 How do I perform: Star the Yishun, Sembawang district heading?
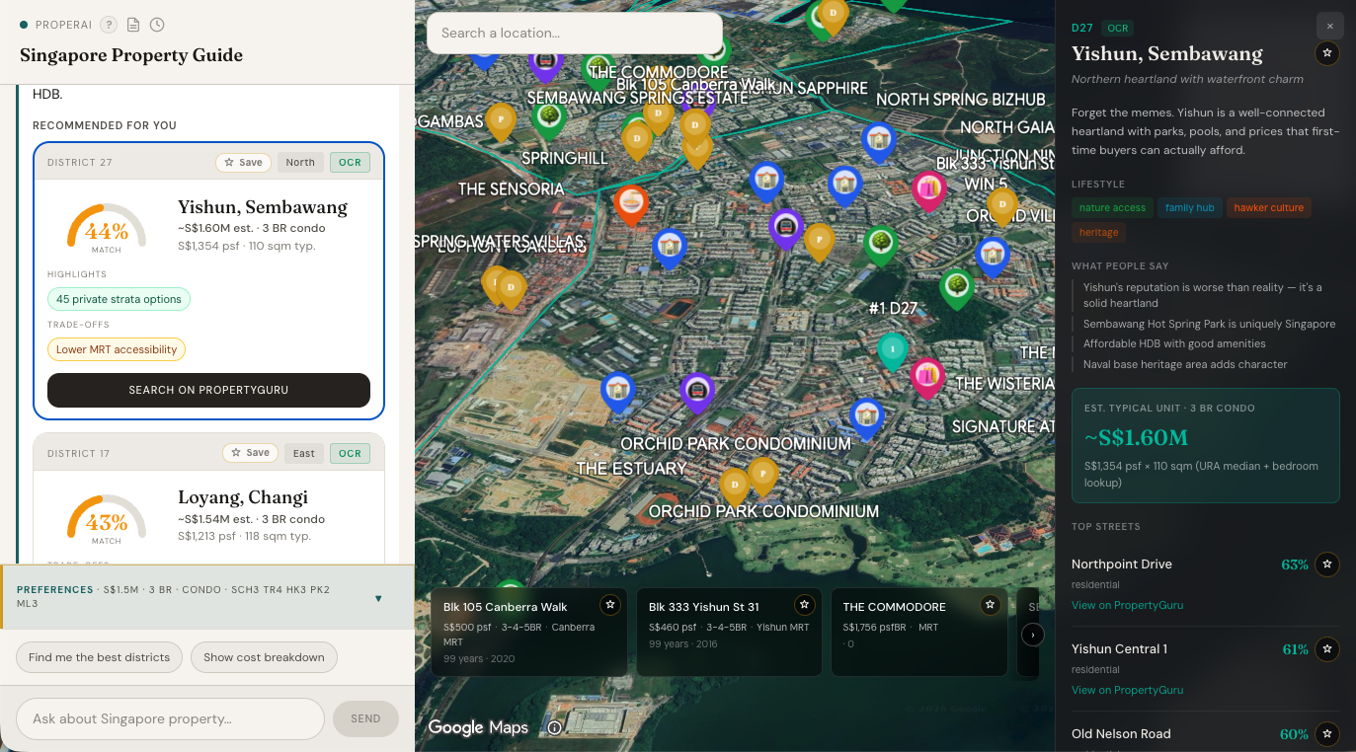[x=1328, y=53]
